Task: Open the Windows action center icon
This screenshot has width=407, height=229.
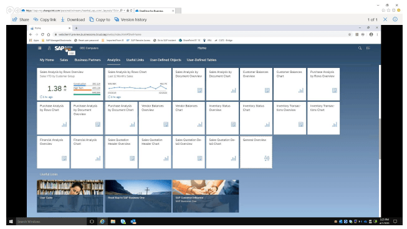Action: pyautogui.click(x=395, y=222)
